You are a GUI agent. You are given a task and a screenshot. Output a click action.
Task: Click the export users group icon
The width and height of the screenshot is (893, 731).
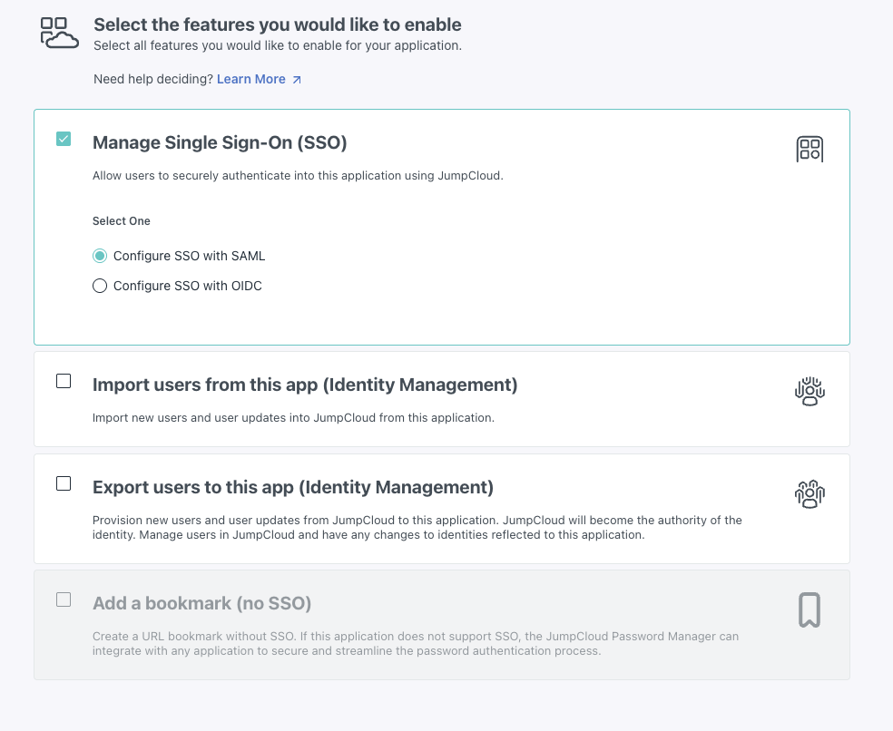click(x=809, y=493)
